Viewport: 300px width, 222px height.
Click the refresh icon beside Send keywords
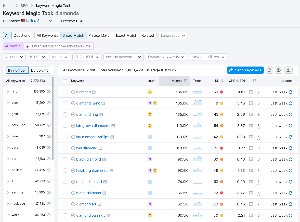pyautogui.click(x=269, y=70)
